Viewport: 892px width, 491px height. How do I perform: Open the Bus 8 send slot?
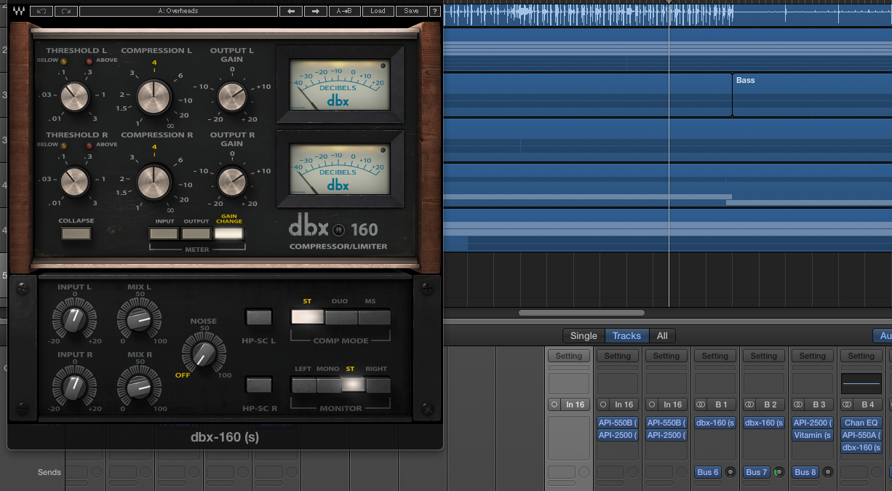pyautogui.click(x=805, y=472)
